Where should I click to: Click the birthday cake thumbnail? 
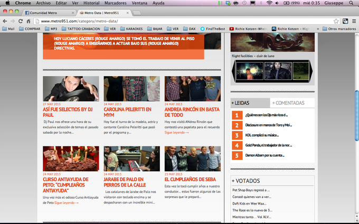coord(71,159)
